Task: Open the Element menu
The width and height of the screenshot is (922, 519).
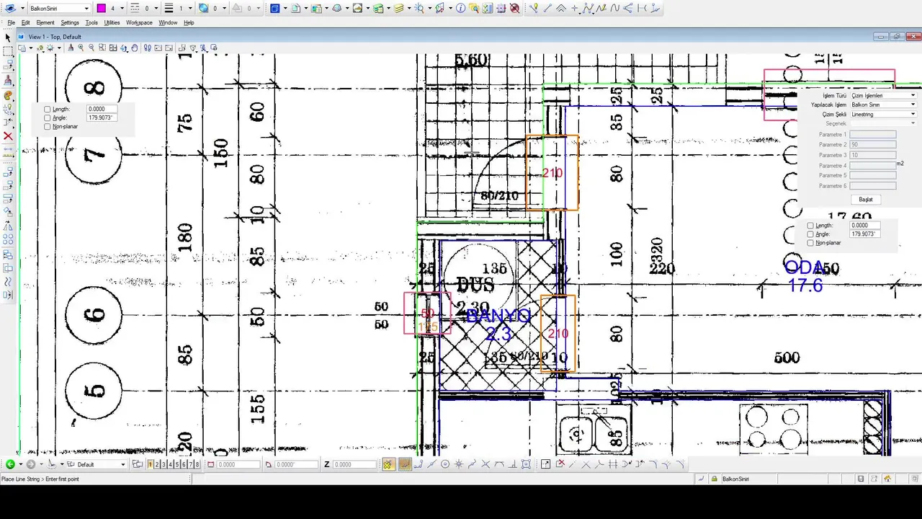Action: pyautogui.click(x=45, y=23)
